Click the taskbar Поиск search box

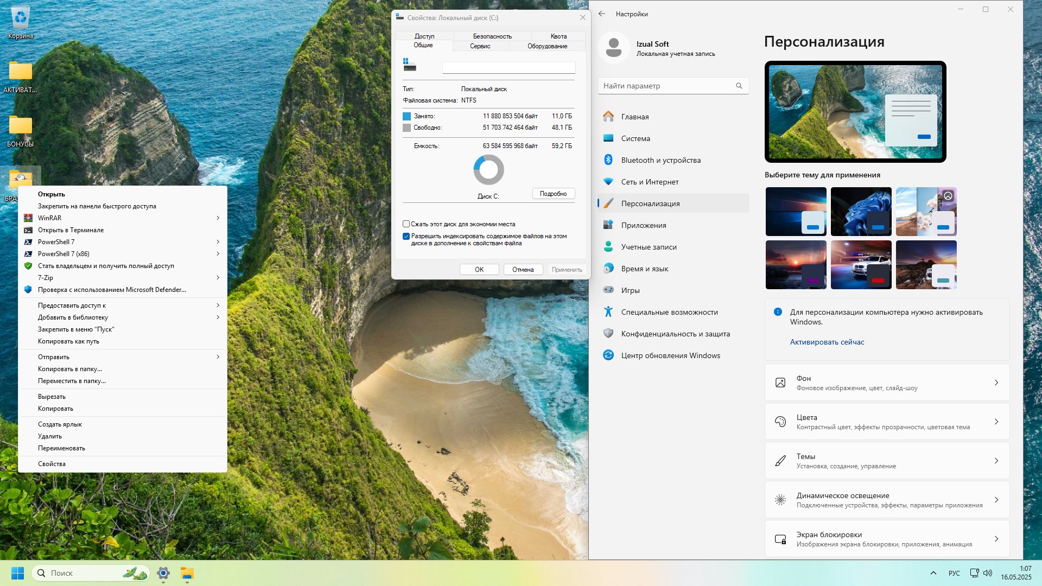(90, 573)
